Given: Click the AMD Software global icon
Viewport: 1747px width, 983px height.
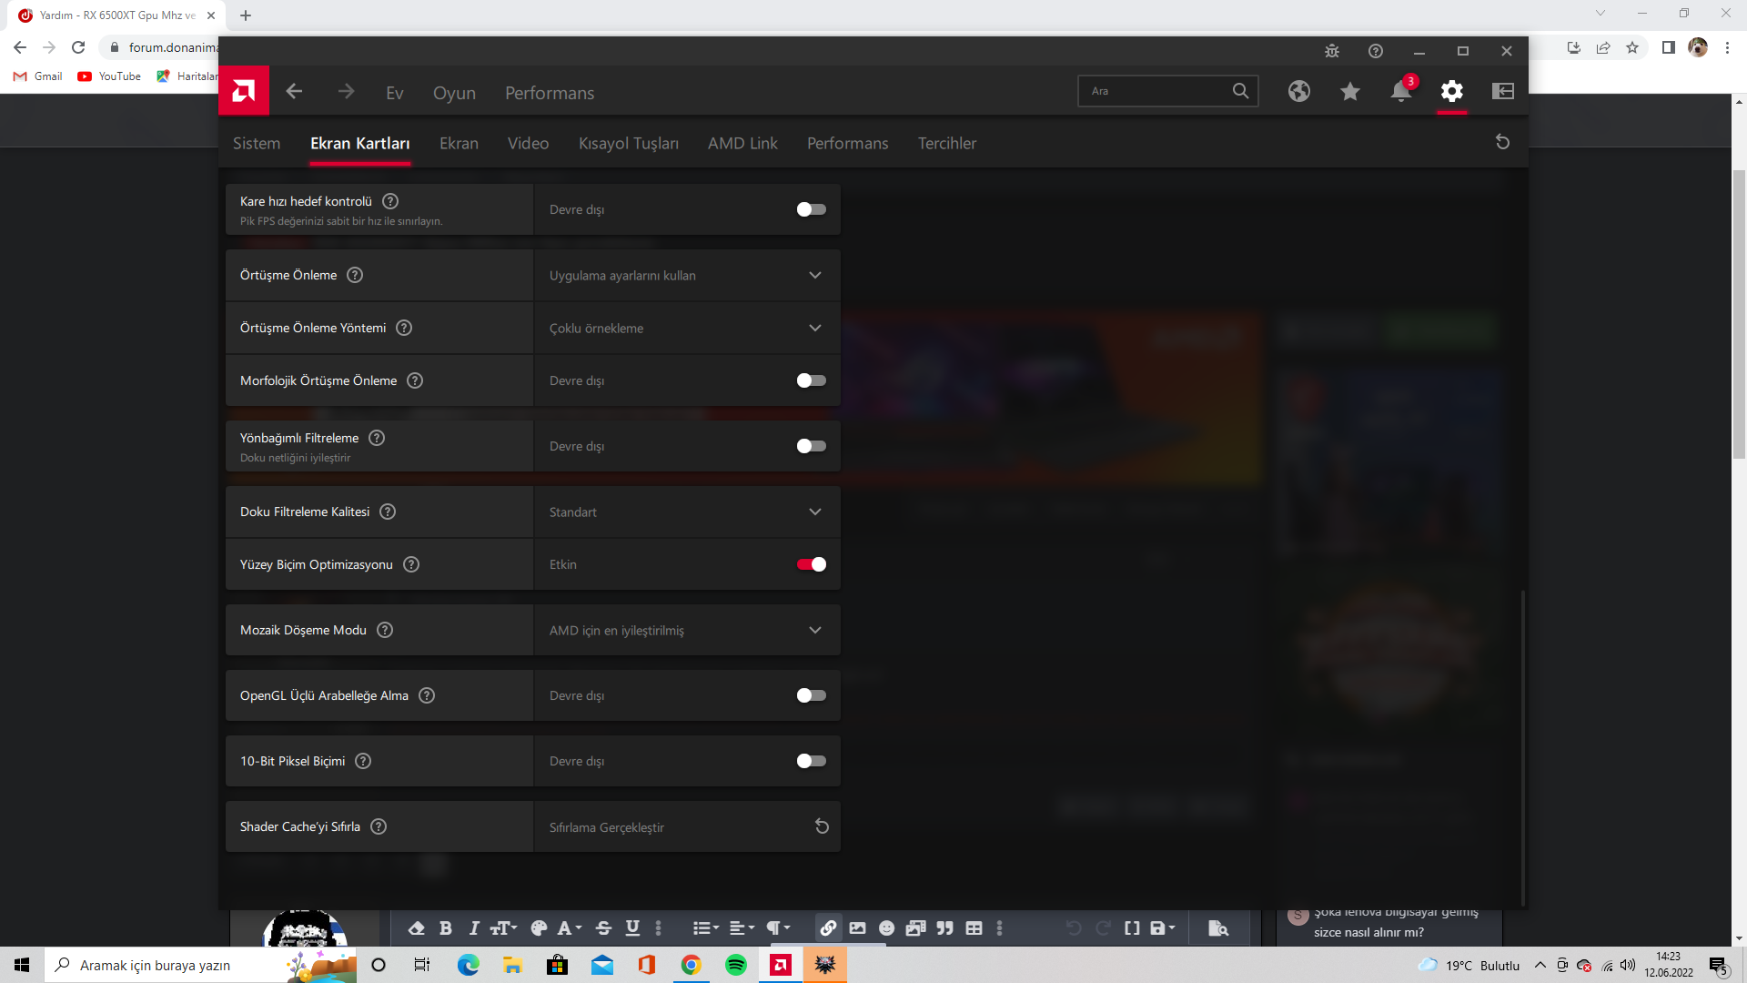Looking at the screenshot, I should [1298, 91].
